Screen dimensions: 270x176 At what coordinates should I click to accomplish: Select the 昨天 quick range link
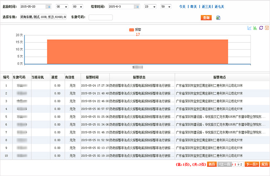[194, 7]
